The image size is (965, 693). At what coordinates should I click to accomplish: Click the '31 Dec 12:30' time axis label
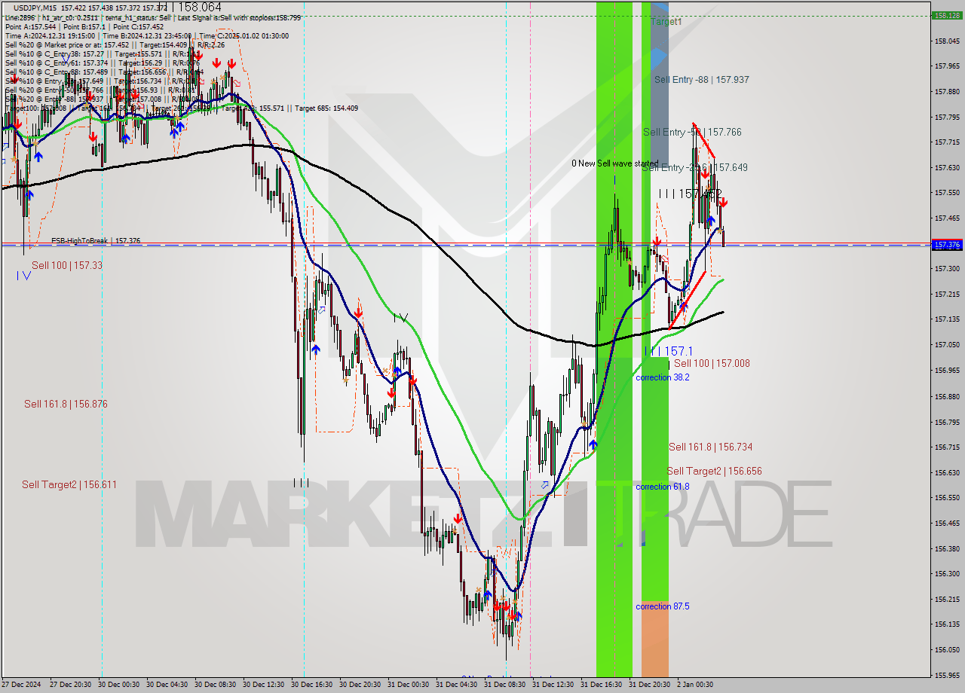tap(553, 685)
